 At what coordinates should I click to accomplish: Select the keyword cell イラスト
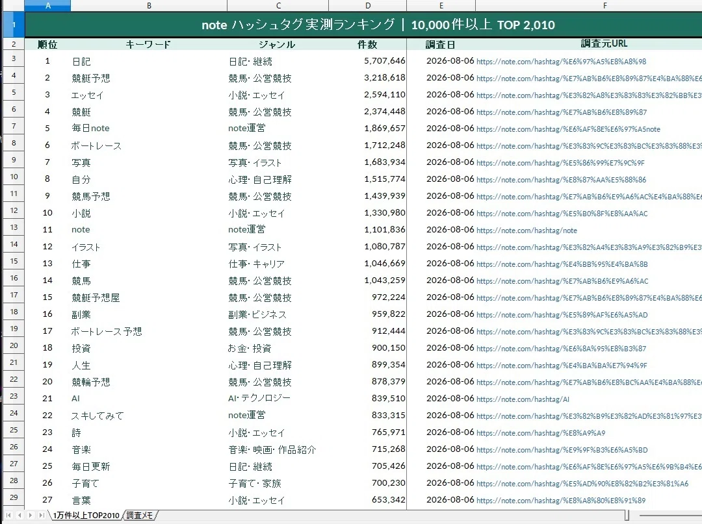86,247
